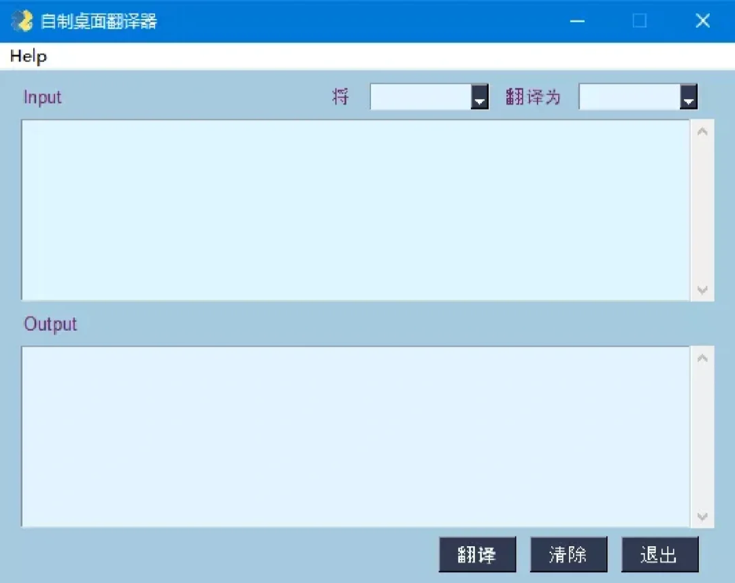
Task: Click the Output scrollbar up arrow
Action: pyautogui.click(x=702, y=357)
